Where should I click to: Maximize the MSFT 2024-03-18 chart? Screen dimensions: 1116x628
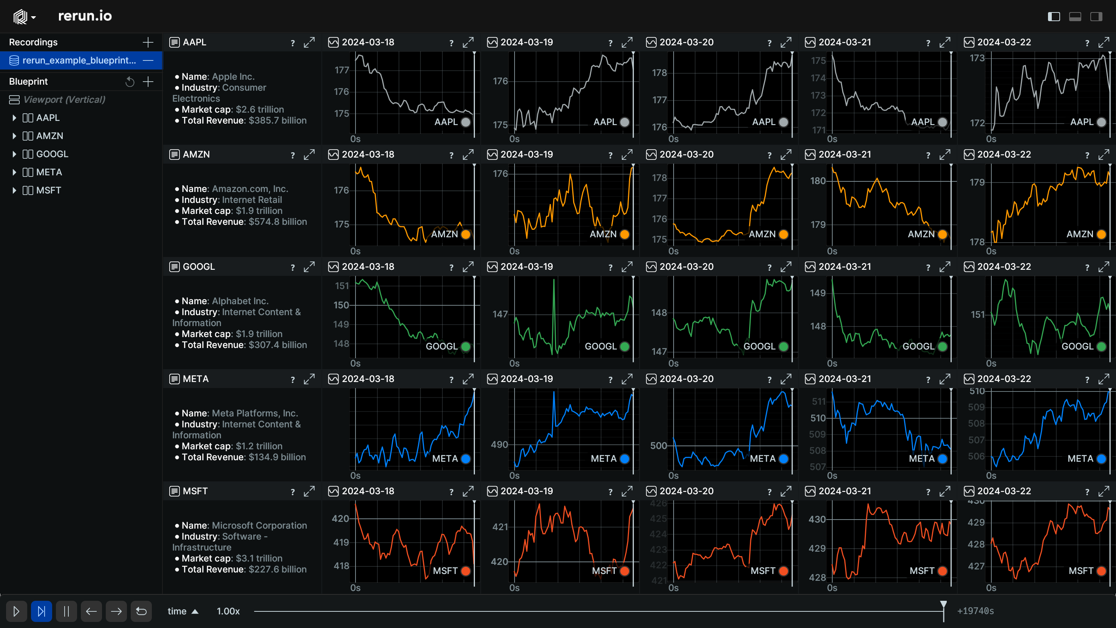(468, 492)
